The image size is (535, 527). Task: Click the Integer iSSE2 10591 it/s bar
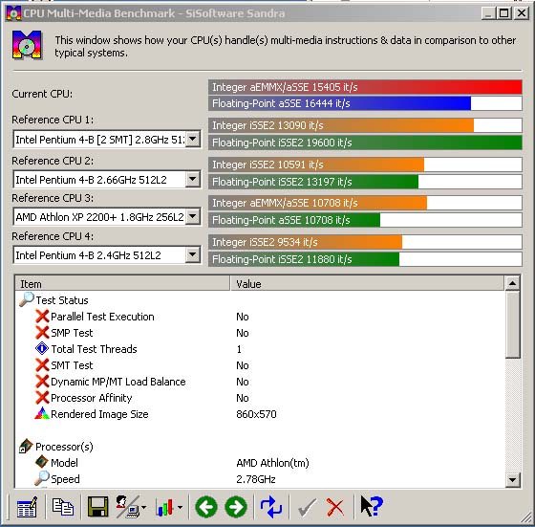tap(316, 165)
